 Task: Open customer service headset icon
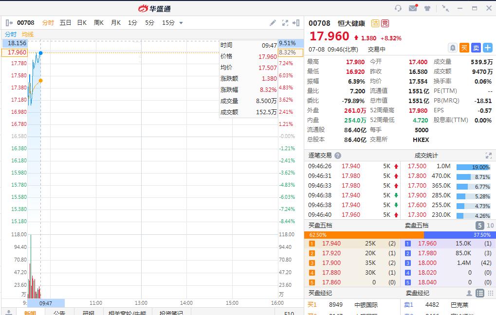pos(398,8)
